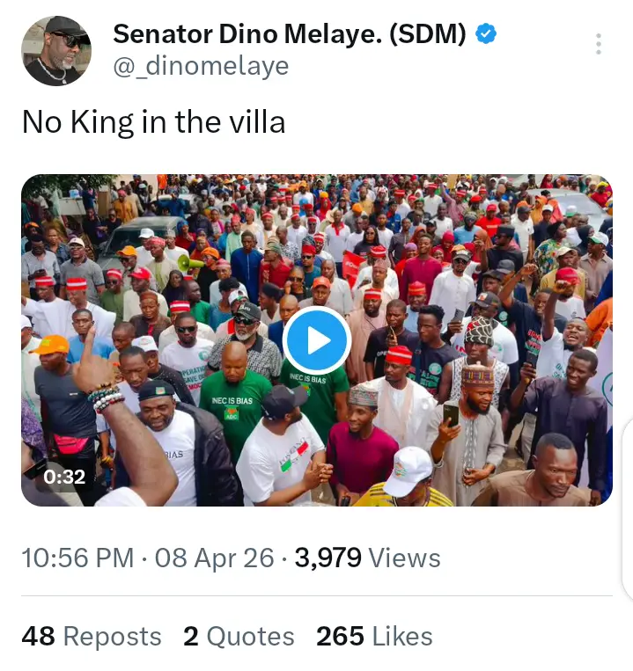Select the tweet text 'No King in the villa'

[154, 121]
